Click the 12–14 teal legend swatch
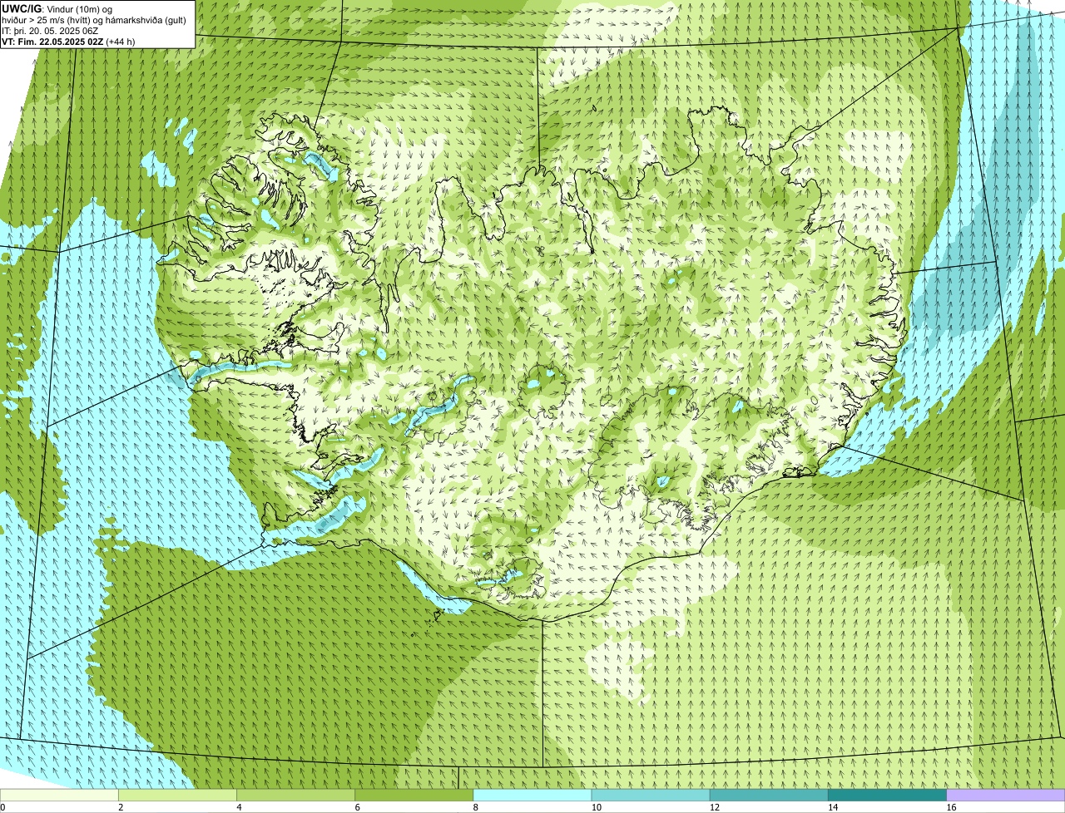 pos(769,795)
